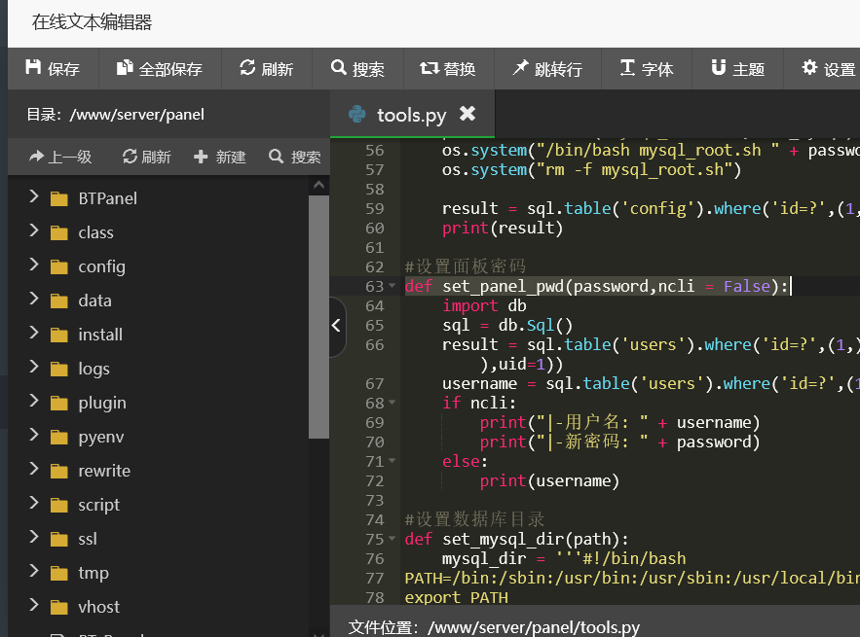Close the tools.py tab
The width and height of the screenshot is (860, 637).
467,114
